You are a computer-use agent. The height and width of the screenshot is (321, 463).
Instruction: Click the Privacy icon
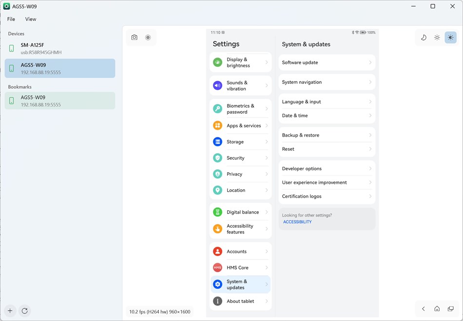(x=218, y=174)
